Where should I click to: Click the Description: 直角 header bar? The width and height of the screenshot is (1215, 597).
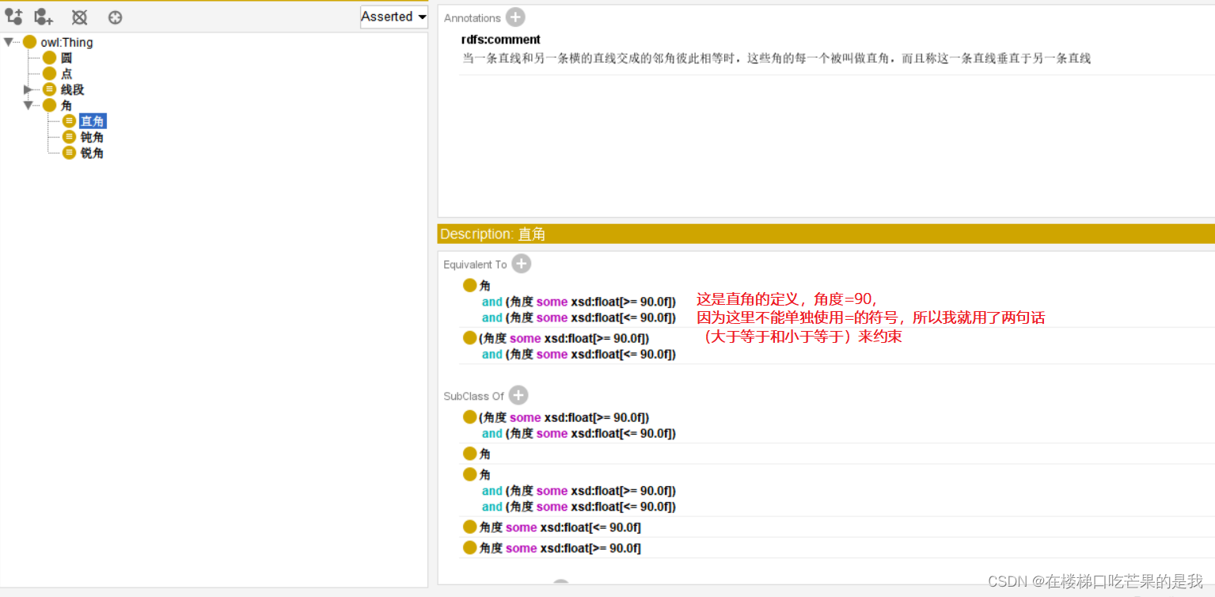pos(826,234)
